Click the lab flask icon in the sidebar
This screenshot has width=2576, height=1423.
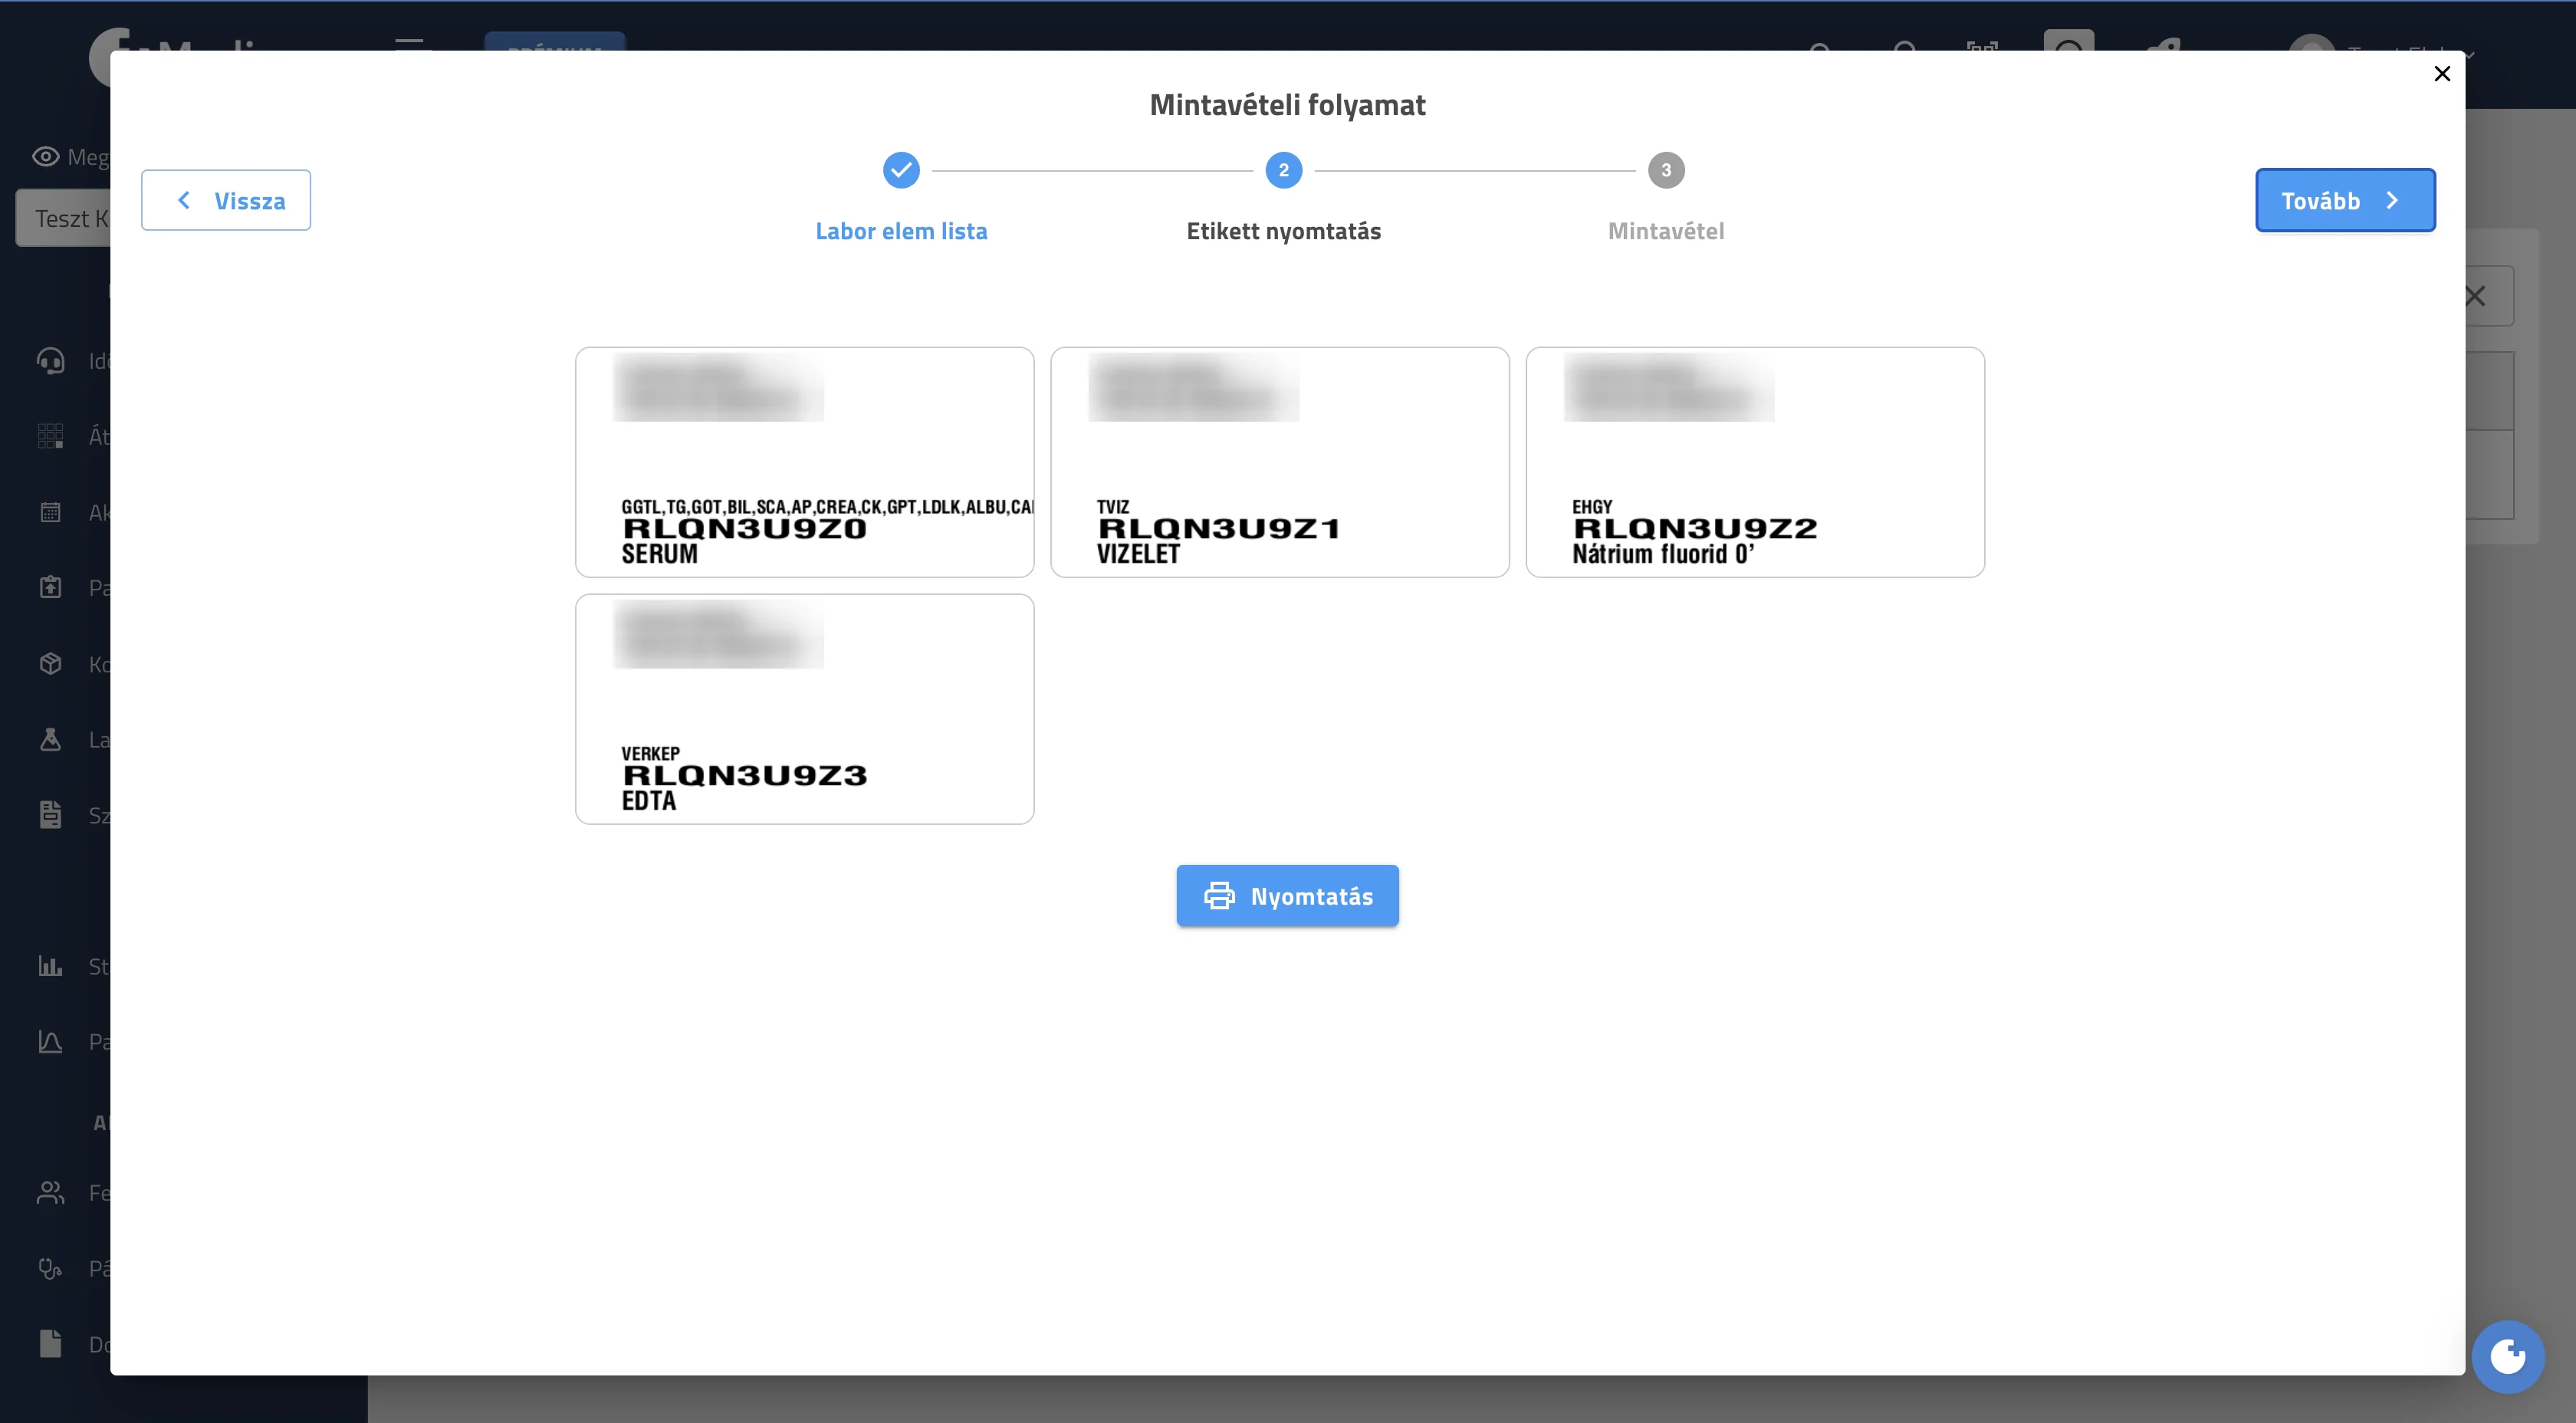coord(51,739)
